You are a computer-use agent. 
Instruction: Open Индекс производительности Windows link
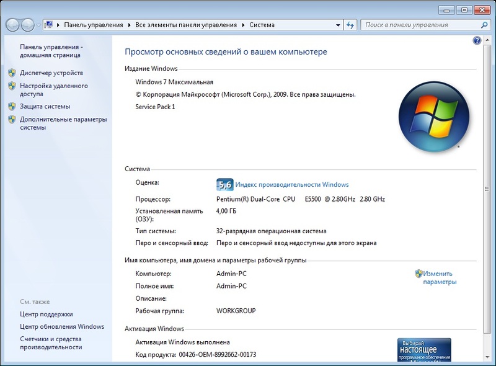[x=292, y=185]
